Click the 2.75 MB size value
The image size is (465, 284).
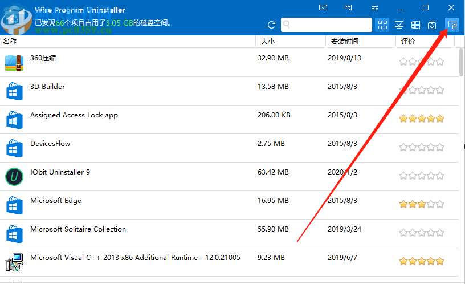click(271, 143)
